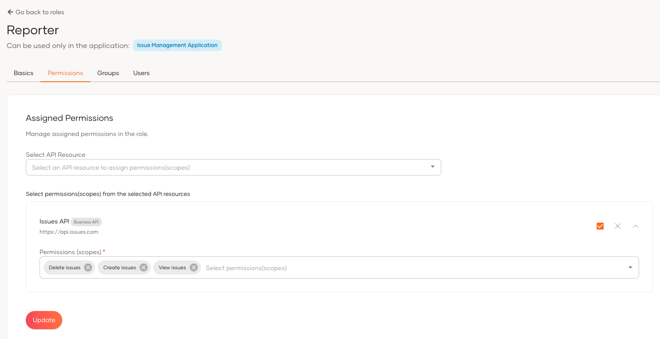
Task: Switch to the Basics tab
Action: pos(24,73)
